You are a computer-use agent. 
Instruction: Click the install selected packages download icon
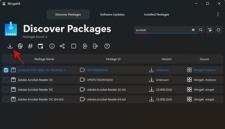(x=10, y=46)
